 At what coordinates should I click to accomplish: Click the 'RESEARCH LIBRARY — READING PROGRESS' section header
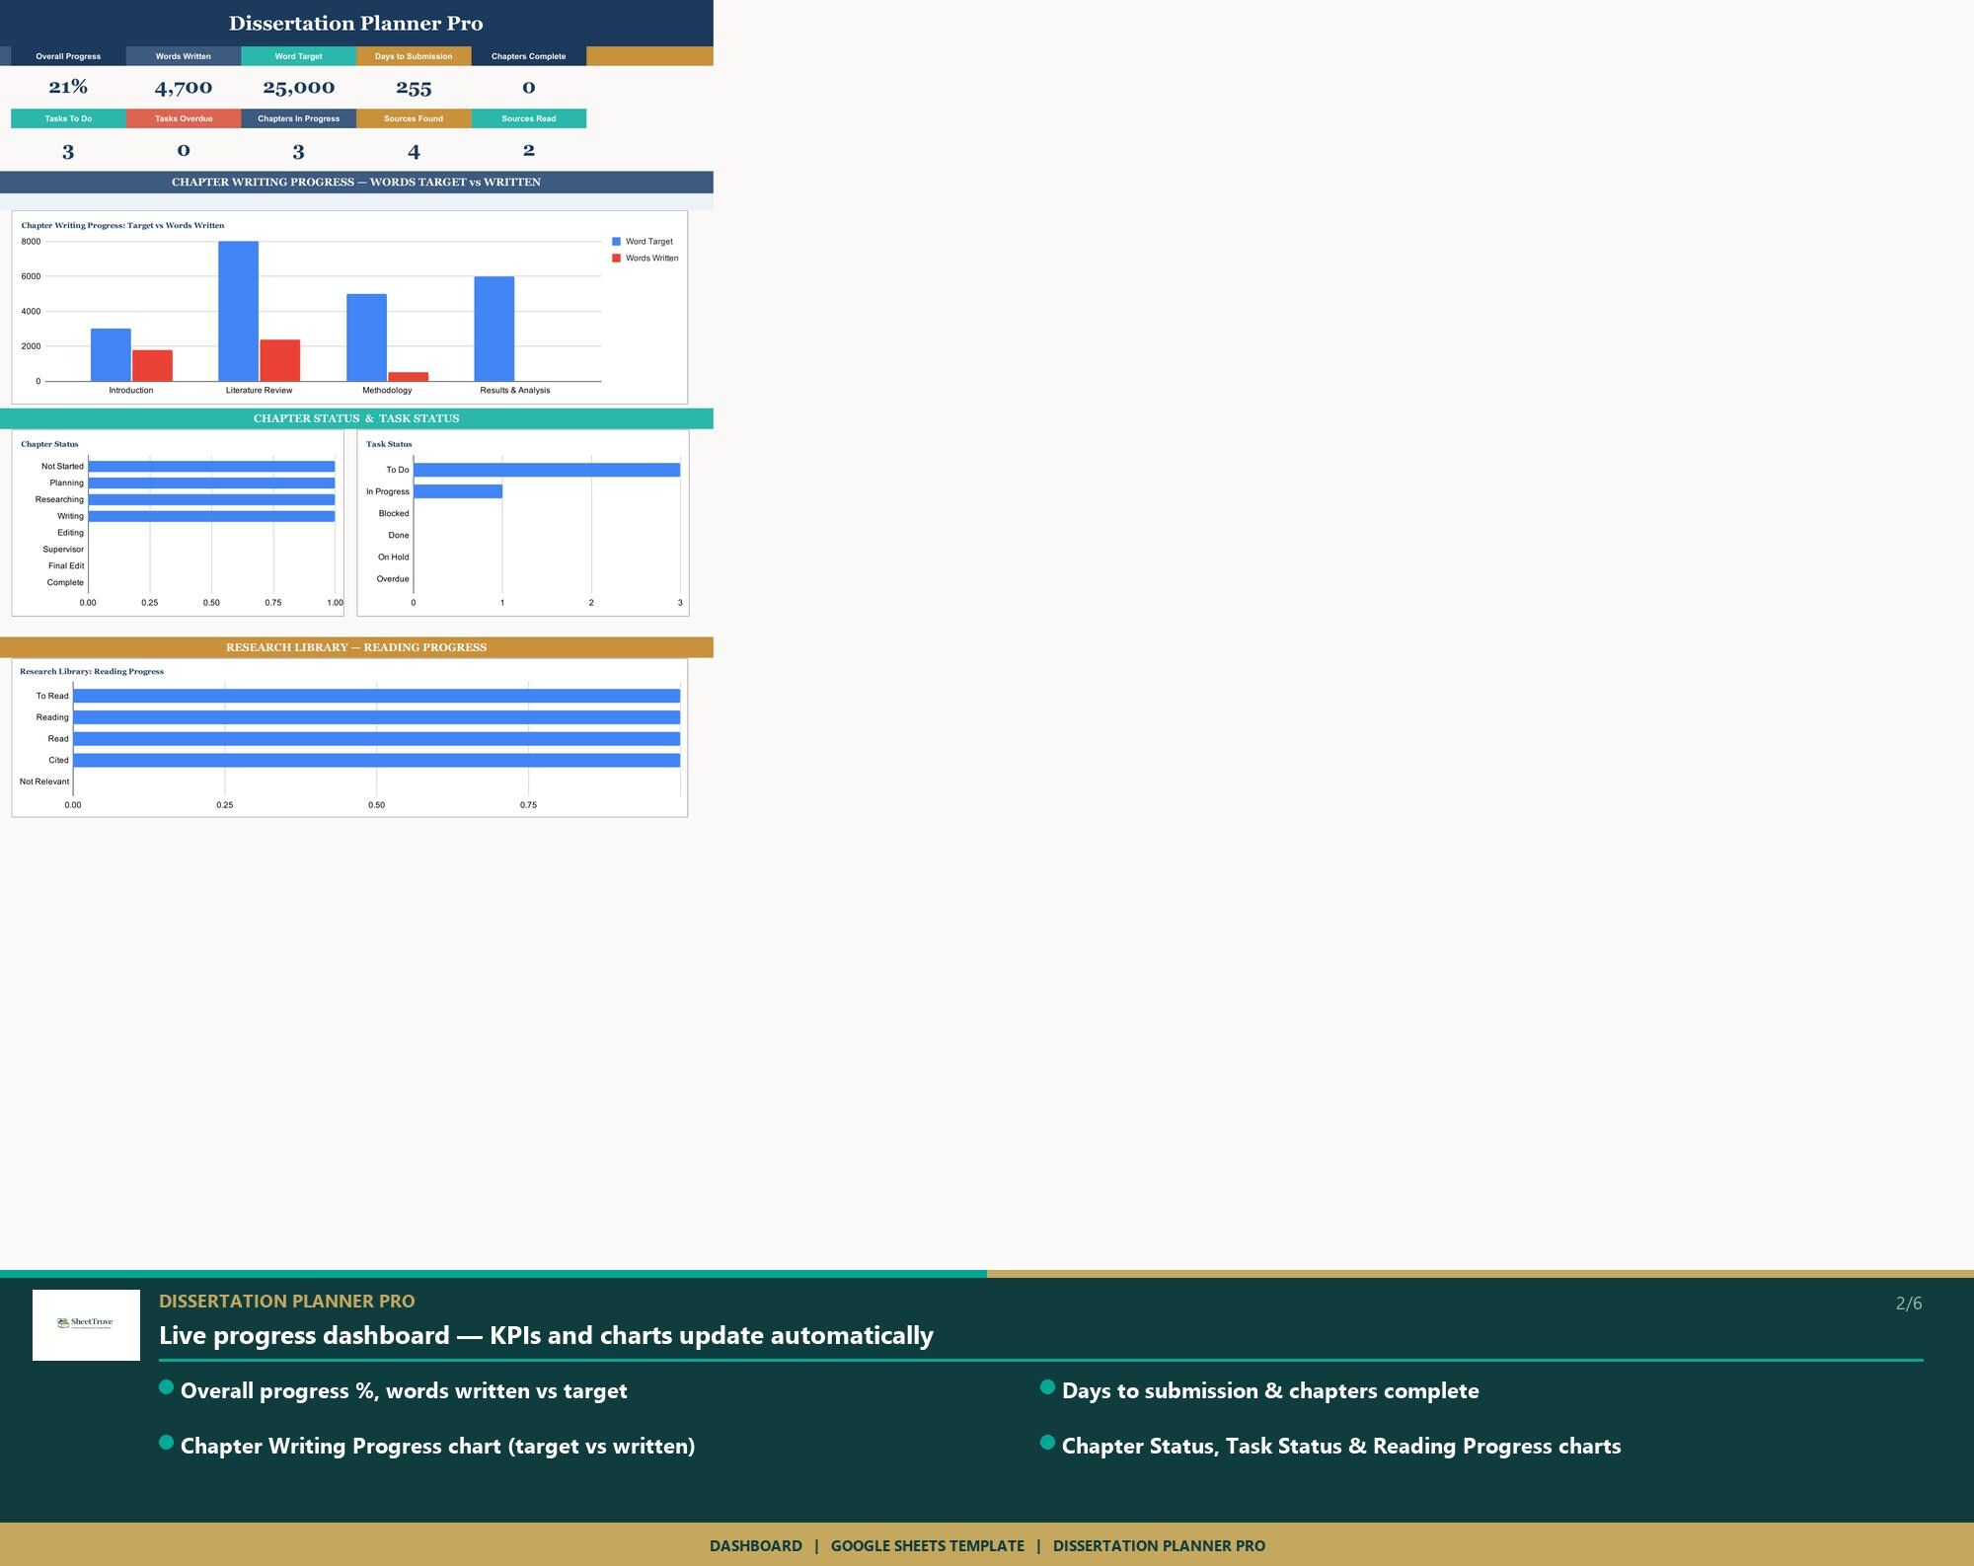click(356, 647)
